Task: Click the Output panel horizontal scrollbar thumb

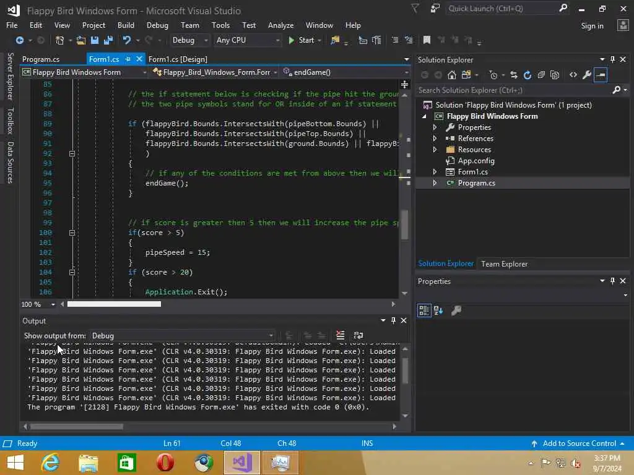Action: pos(76,427)
